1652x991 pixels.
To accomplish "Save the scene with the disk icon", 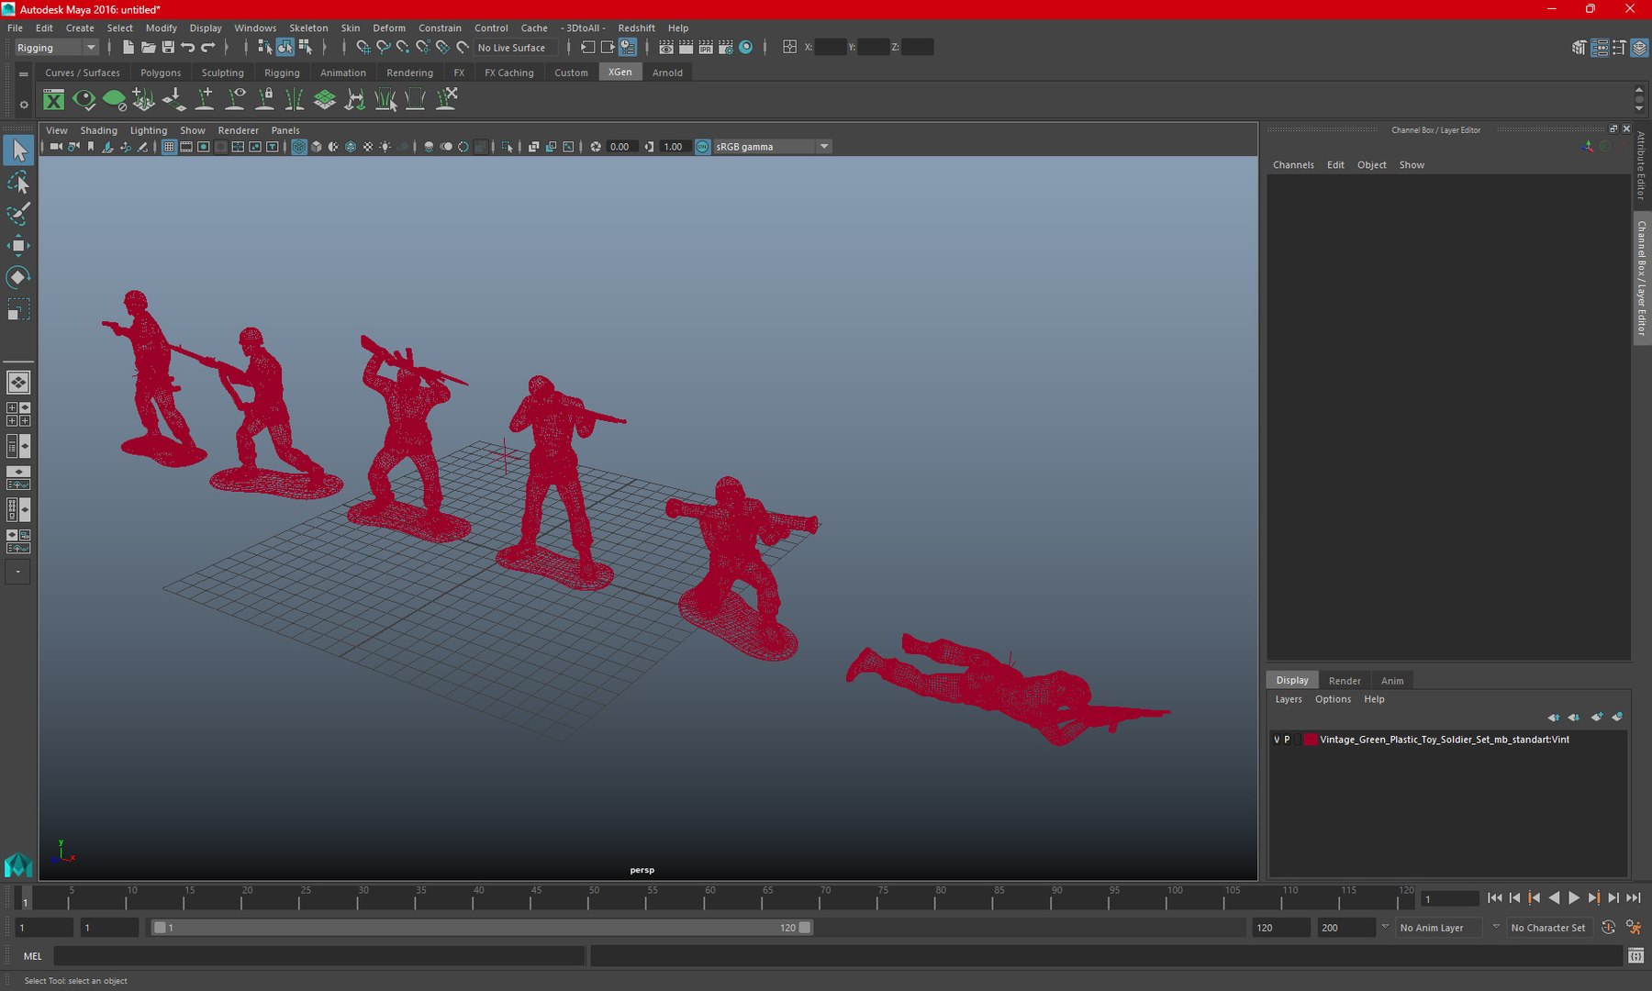I will pos(168,47).
